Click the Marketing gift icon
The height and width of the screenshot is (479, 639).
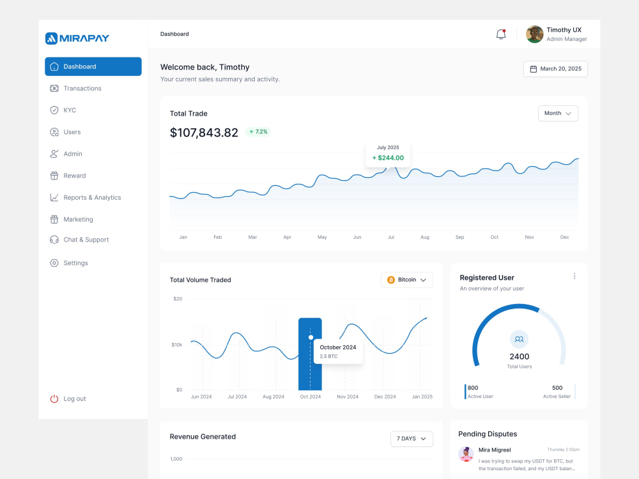click(x=54, y=219)
